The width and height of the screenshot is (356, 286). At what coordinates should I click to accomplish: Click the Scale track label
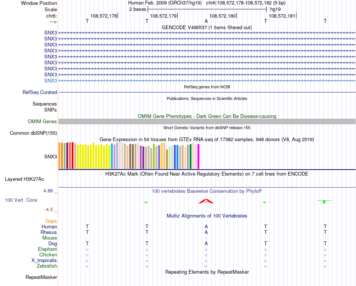[51, 9]
